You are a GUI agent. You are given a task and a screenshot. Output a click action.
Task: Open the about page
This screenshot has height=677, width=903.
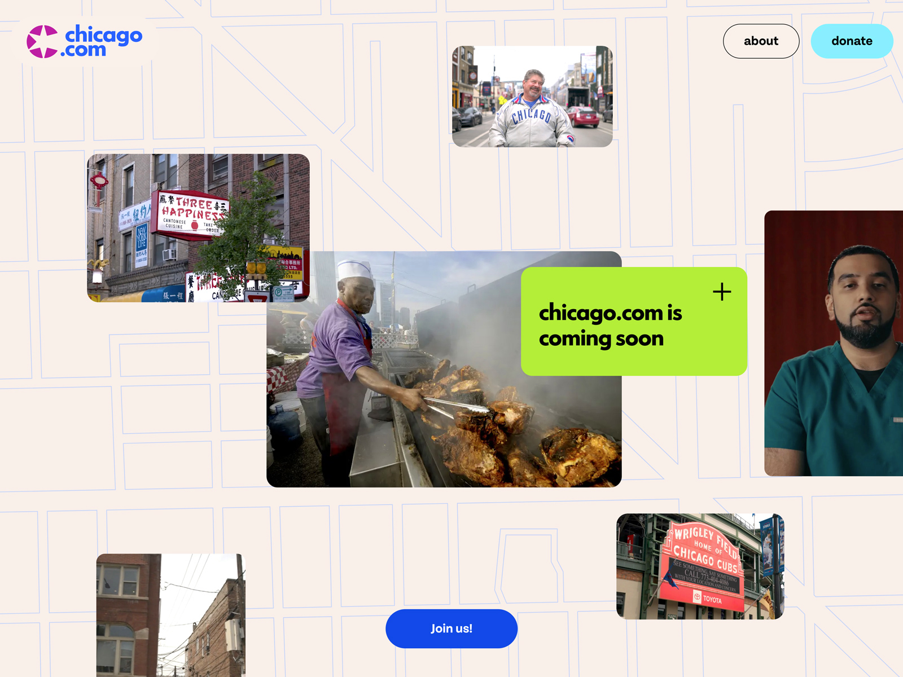point(761,41)
